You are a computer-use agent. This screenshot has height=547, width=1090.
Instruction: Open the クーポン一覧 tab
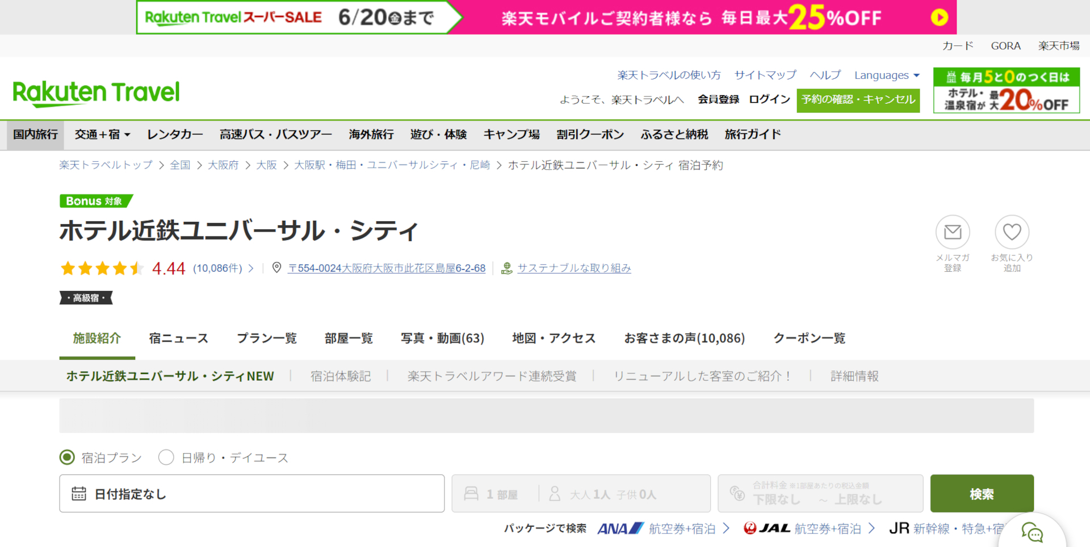click(809, 338)
